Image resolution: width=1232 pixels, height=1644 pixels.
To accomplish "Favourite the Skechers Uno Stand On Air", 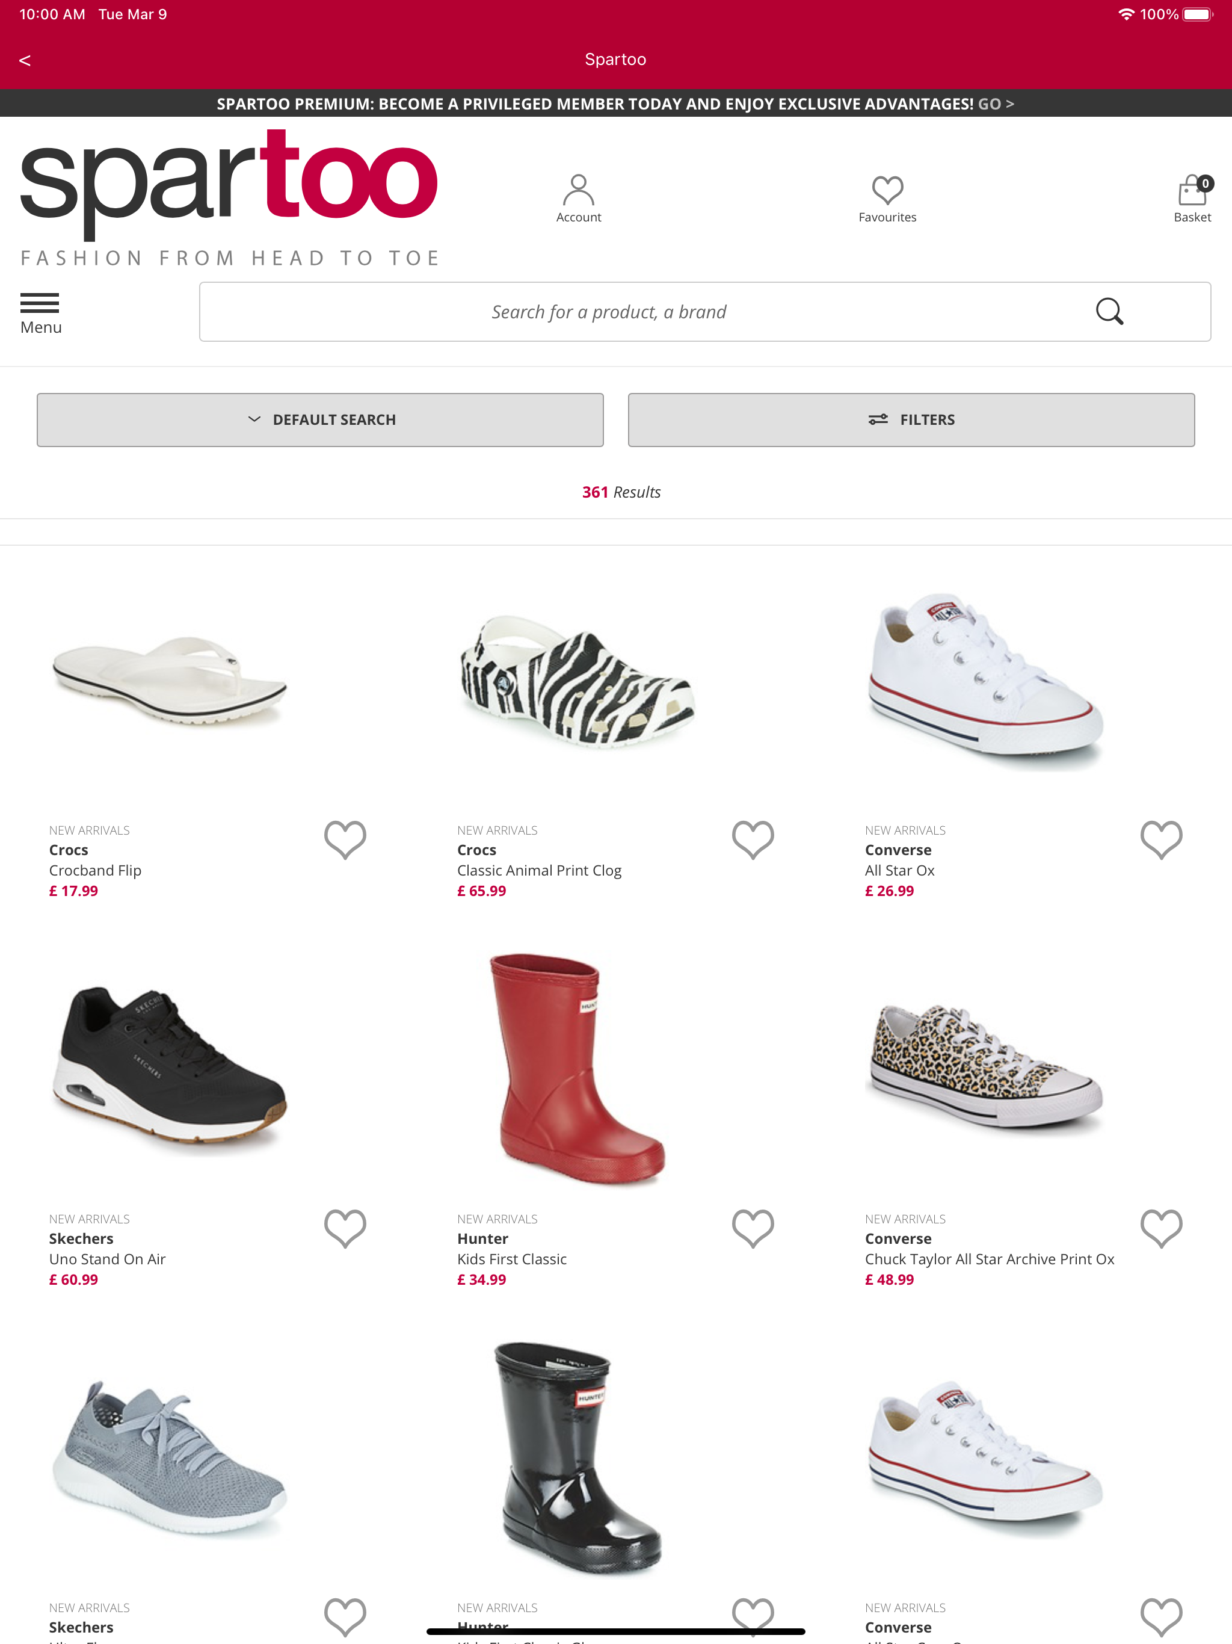I will pyautogui.click(x=345, y=1229).
